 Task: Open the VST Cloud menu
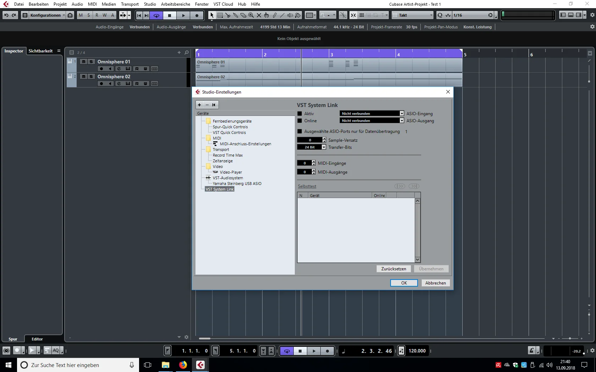(x=223, y=4)
